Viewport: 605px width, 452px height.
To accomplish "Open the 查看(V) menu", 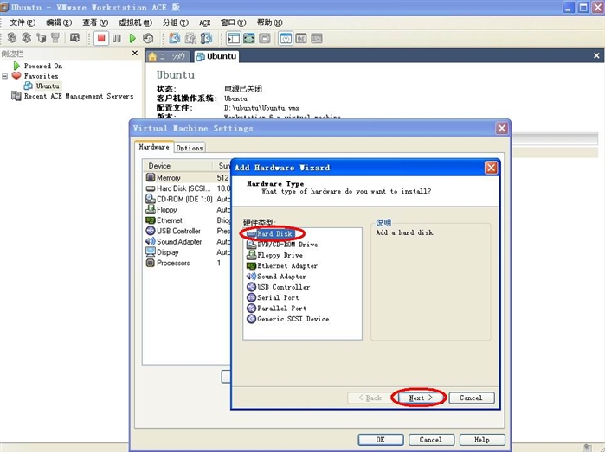I will 95,22.
